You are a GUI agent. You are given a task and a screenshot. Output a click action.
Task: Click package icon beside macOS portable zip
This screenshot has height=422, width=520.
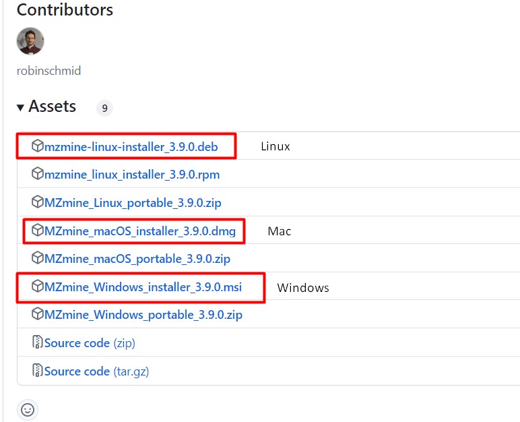(38, 258)
